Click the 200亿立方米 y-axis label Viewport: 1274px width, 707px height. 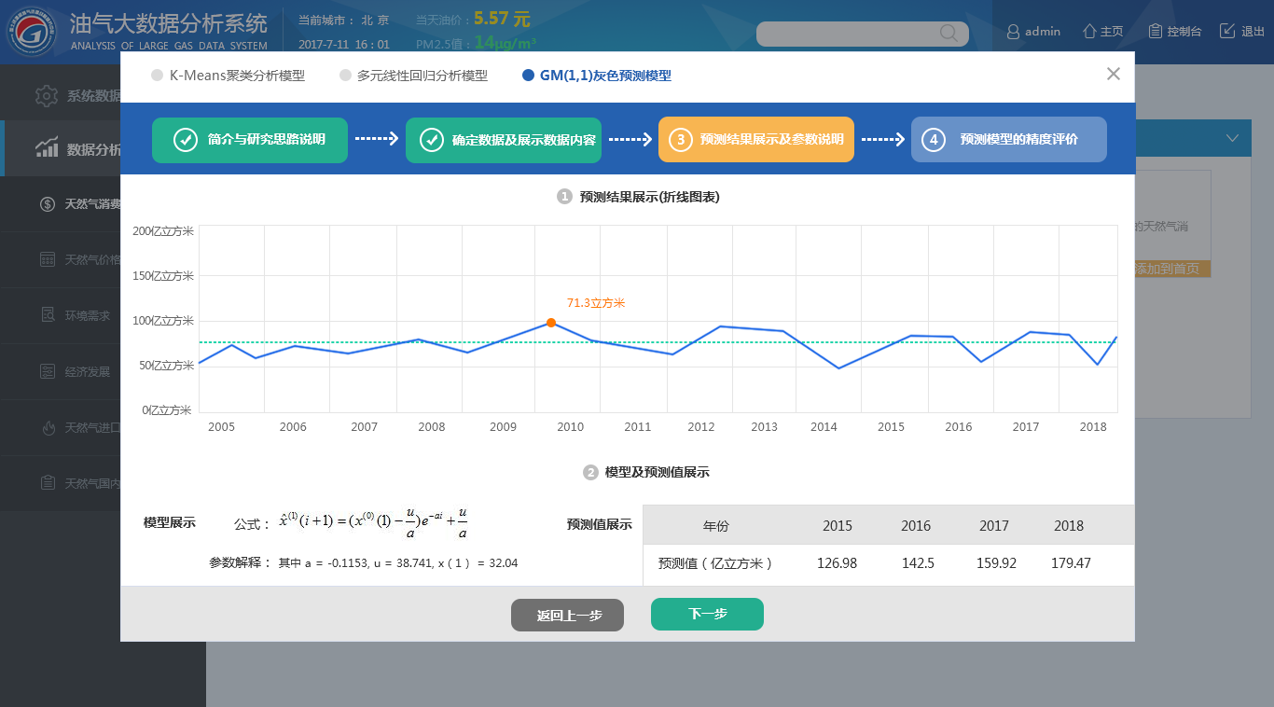click(162, 231)
